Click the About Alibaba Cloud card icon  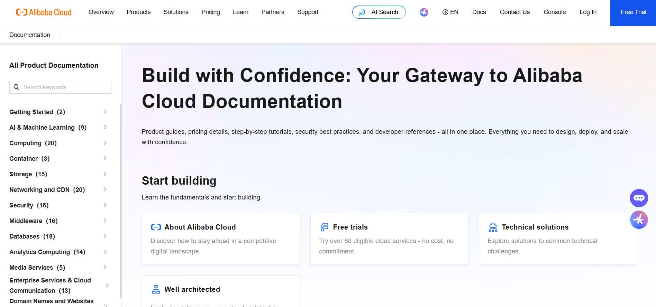click(x=156, y=227)
